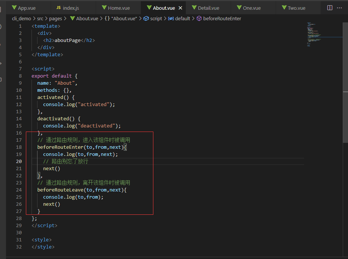The height and width of the screenshot is (259, 348).
Task: Click the Vue icon in the breadcrumb
Action: (x=73, y=18)
